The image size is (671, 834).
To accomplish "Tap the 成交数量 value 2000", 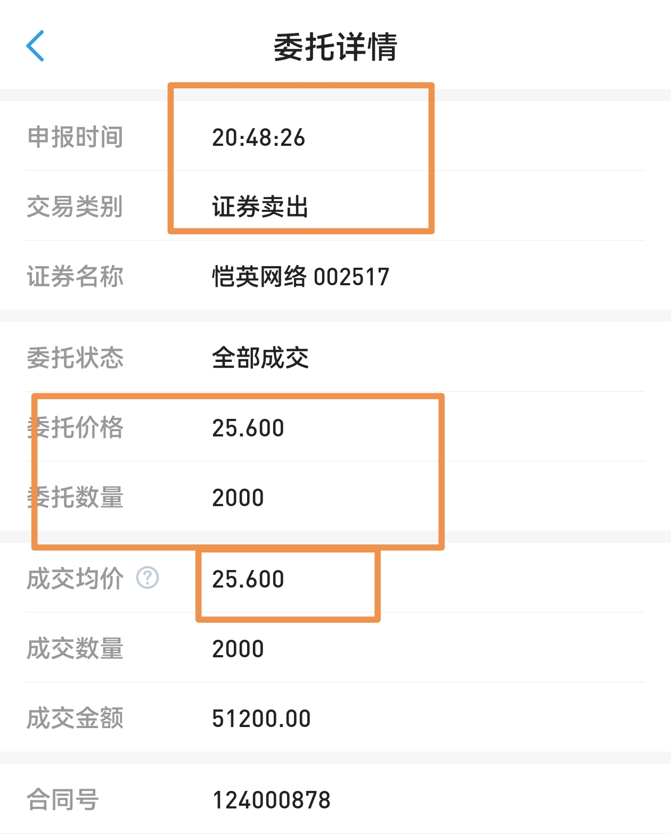I will (238, 649).
